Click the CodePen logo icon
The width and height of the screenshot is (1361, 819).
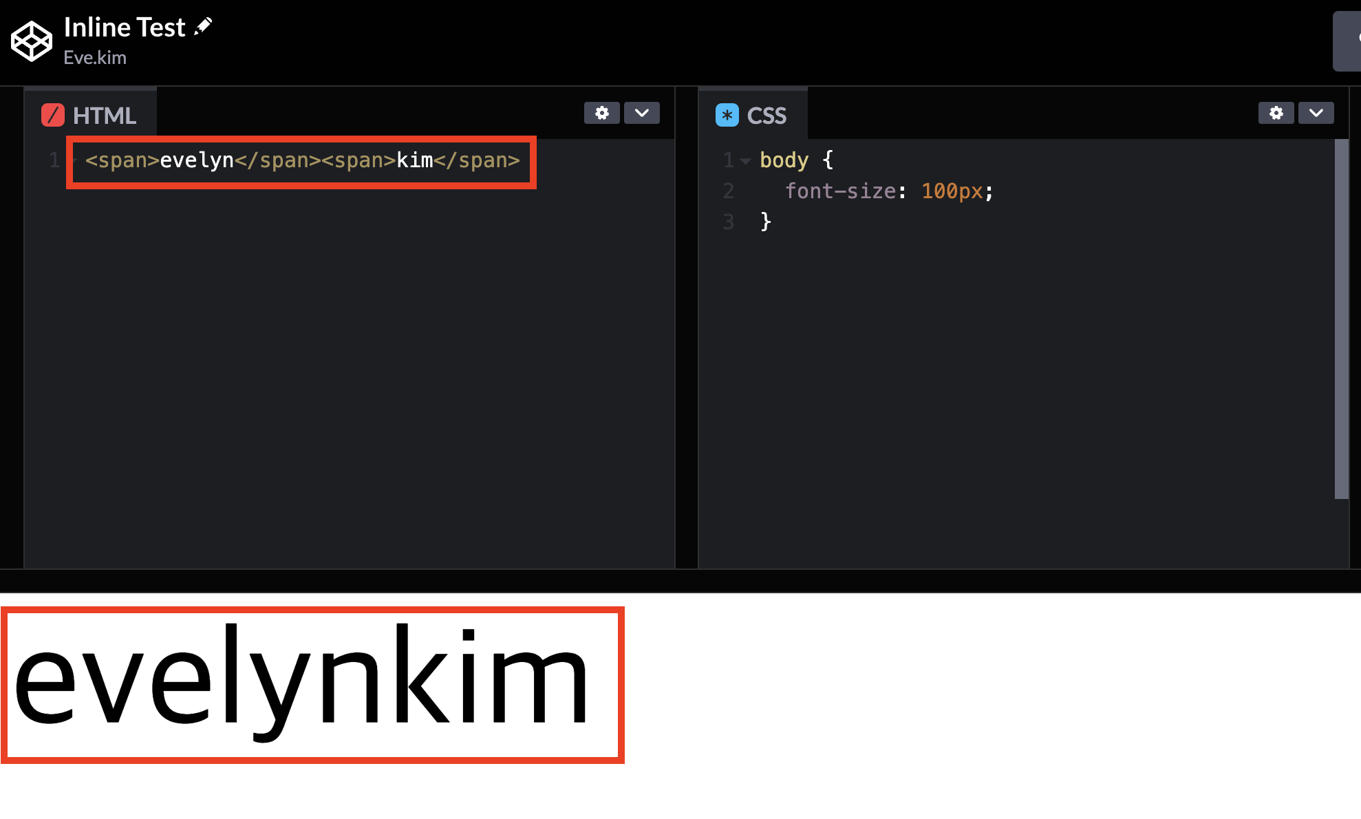click(x=31, y=41)
